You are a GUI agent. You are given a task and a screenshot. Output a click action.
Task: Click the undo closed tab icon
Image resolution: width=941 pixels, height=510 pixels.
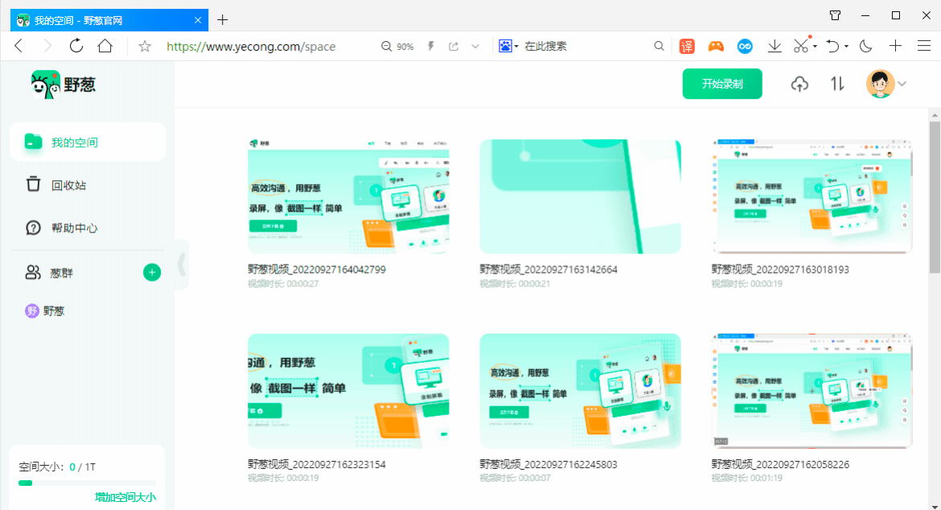click(x=832, y=46)
